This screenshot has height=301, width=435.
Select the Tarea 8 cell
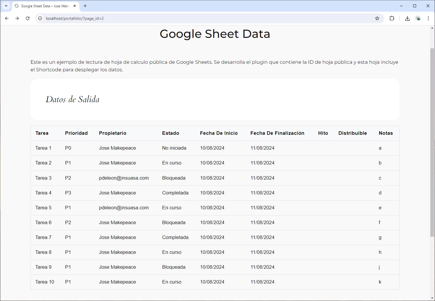tap(43, 252)
